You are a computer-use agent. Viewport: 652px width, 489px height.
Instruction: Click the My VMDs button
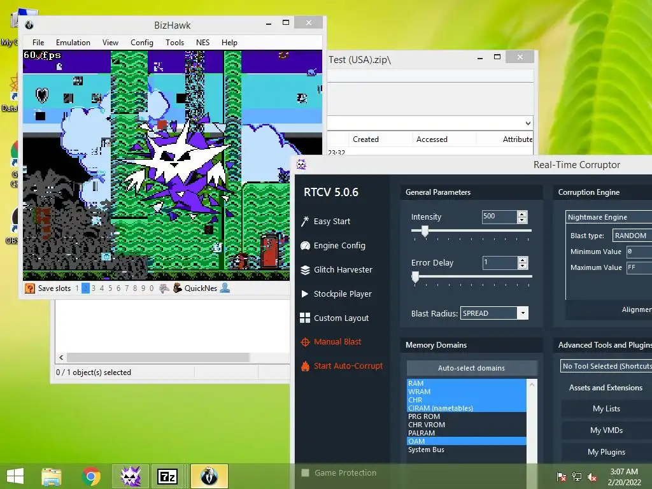tap(606, 430)
